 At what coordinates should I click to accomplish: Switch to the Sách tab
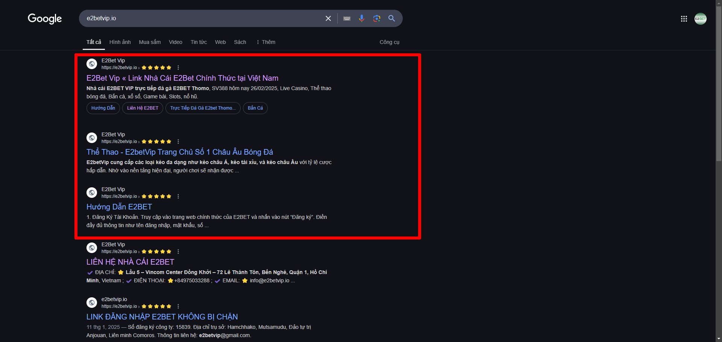[x=240, y=42]
